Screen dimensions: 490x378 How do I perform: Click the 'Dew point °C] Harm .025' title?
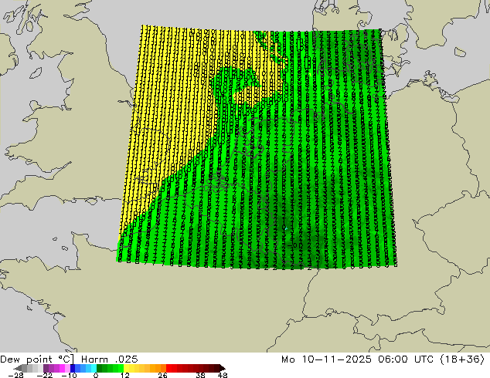pos(69,359)
